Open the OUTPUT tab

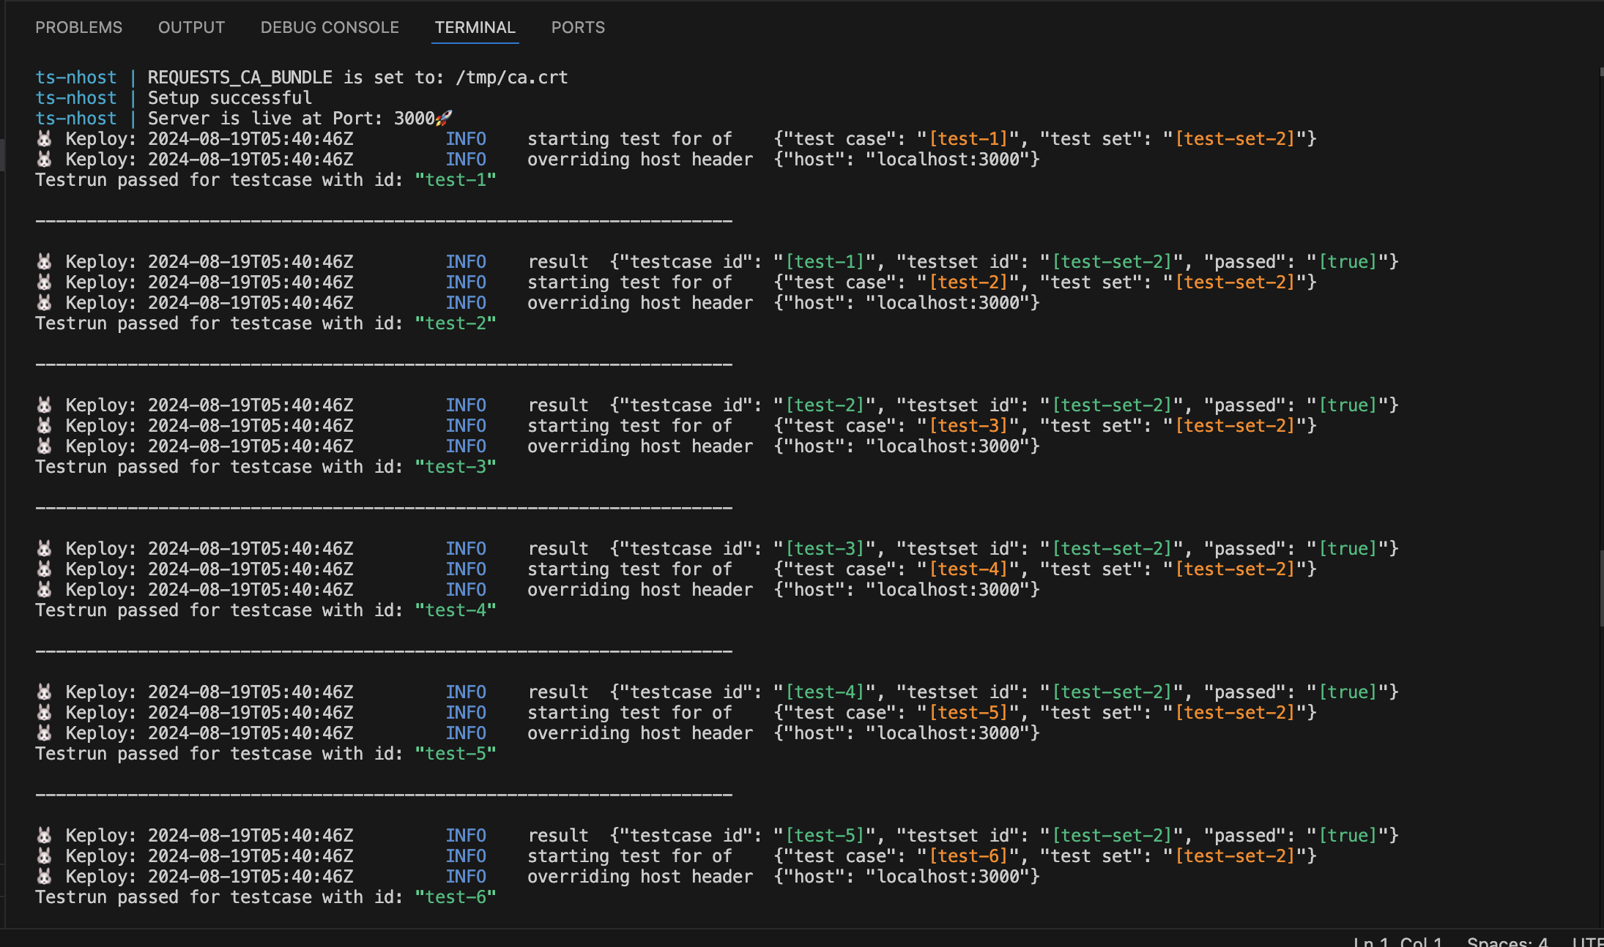[x=191, y=27]
